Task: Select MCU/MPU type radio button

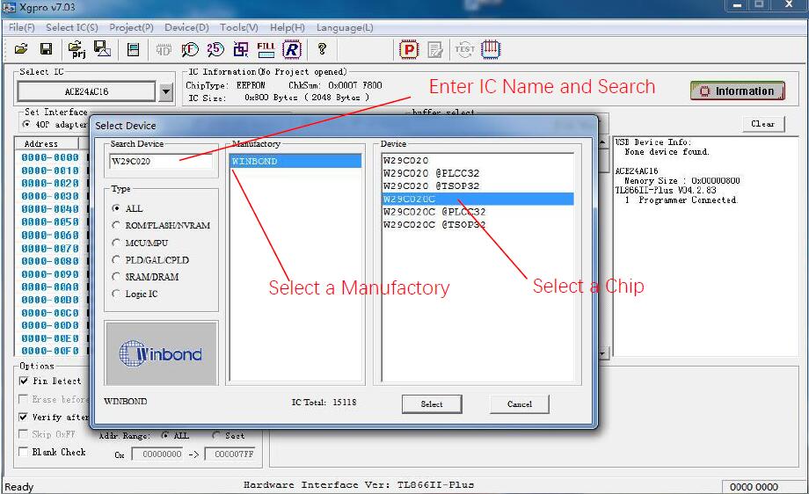Action: pos(116,243)
